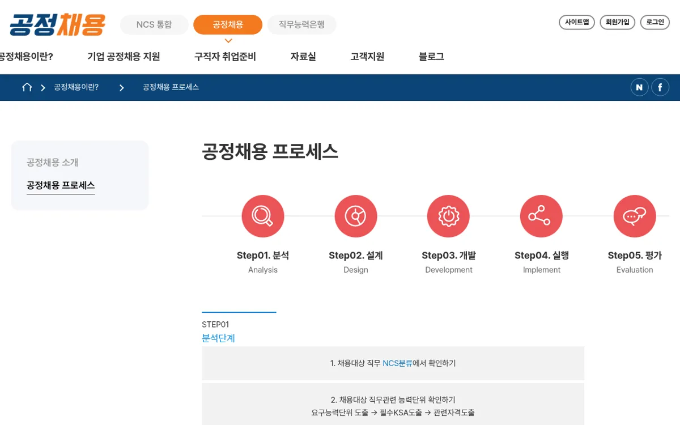Click the 공정채용 site logo

click(x=57, y=24)
